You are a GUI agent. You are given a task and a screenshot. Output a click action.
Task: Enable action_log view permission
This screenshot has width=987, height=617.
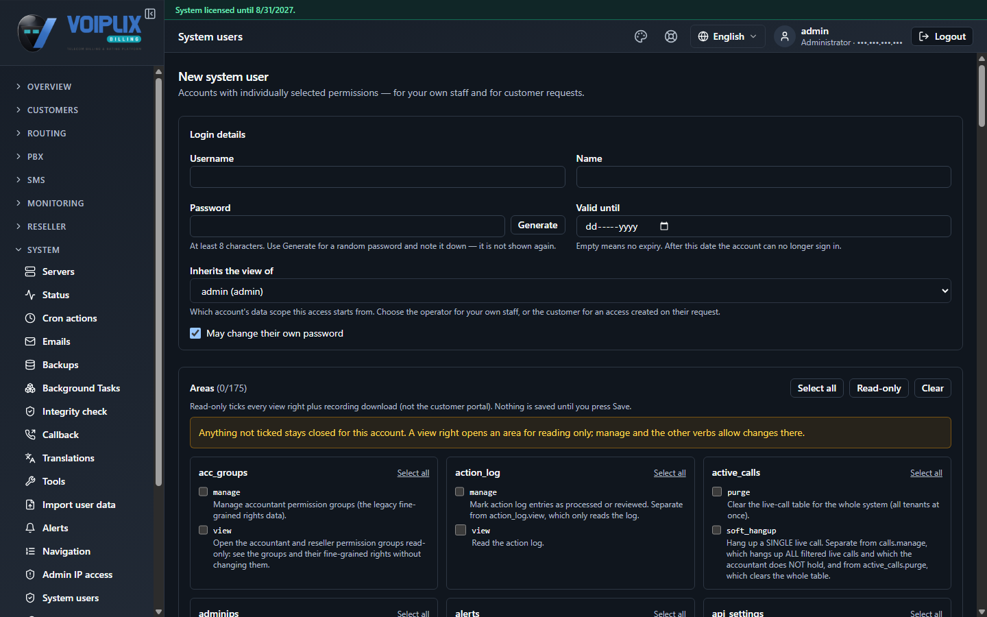(x=461, y=530)
